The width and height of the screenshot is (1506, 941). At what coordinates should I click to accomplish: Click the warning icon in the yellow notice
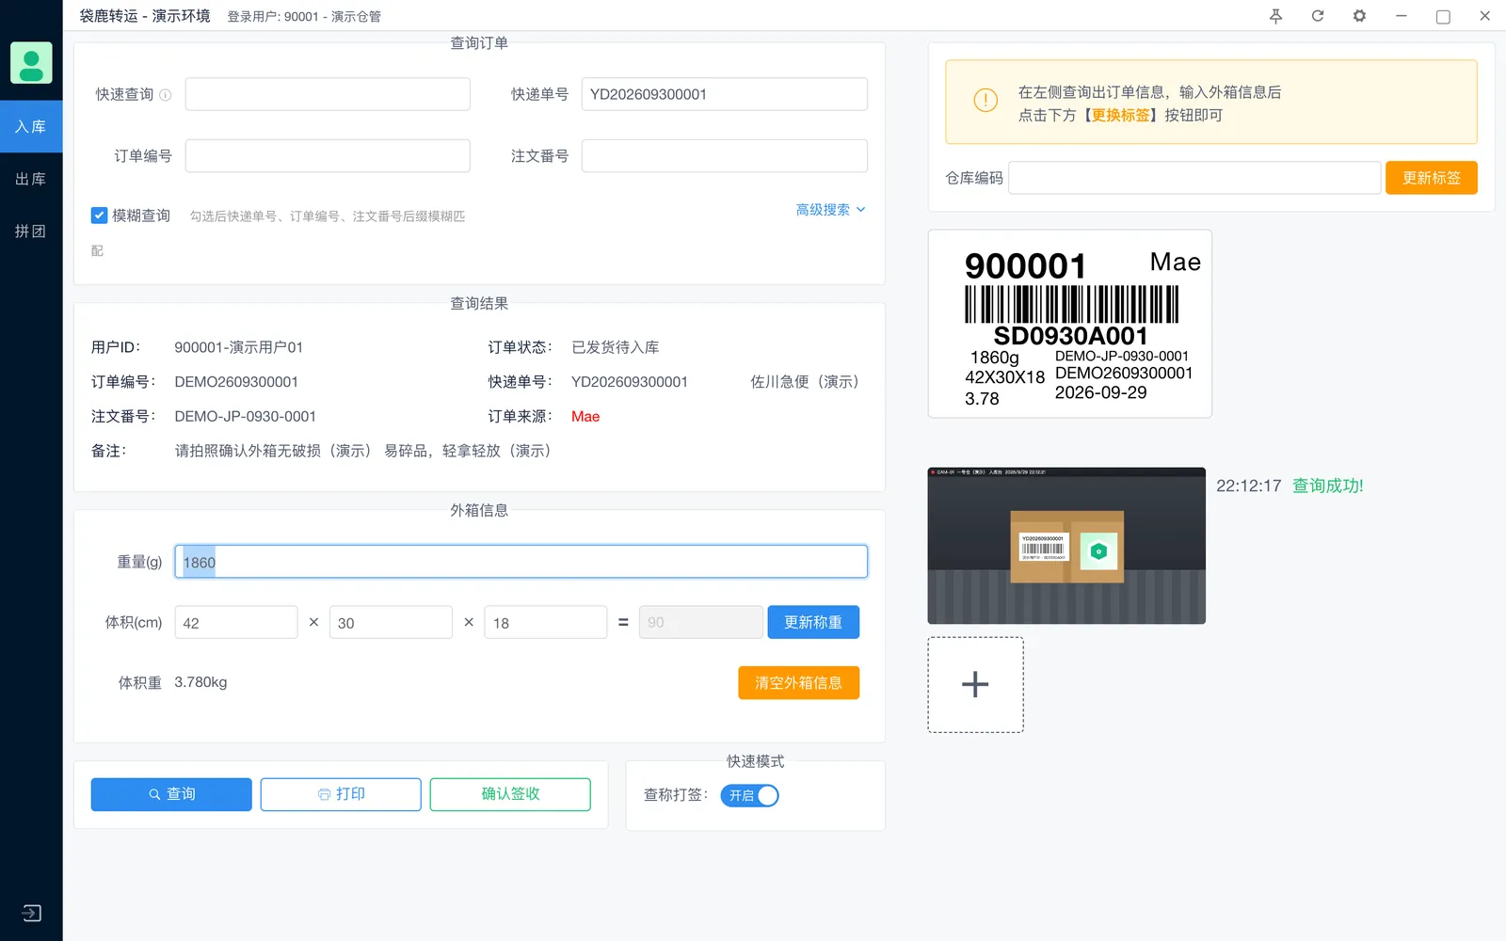coord(985,100)
